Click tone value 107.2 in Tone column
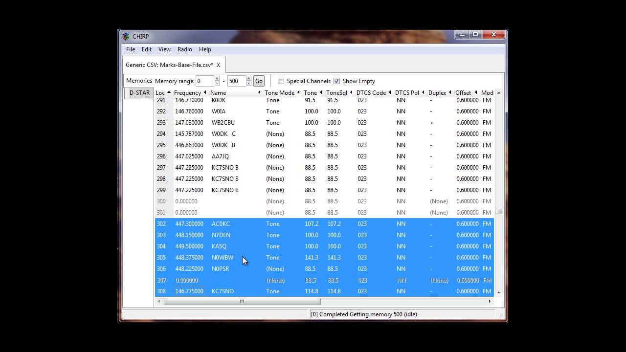The width and height of the screenshot is (626, 352). [311, 224]
